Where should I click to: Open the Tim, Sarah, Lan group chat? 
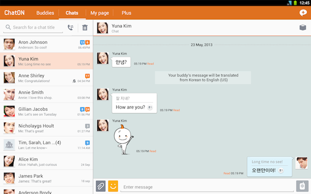click(x=47, y=144)
